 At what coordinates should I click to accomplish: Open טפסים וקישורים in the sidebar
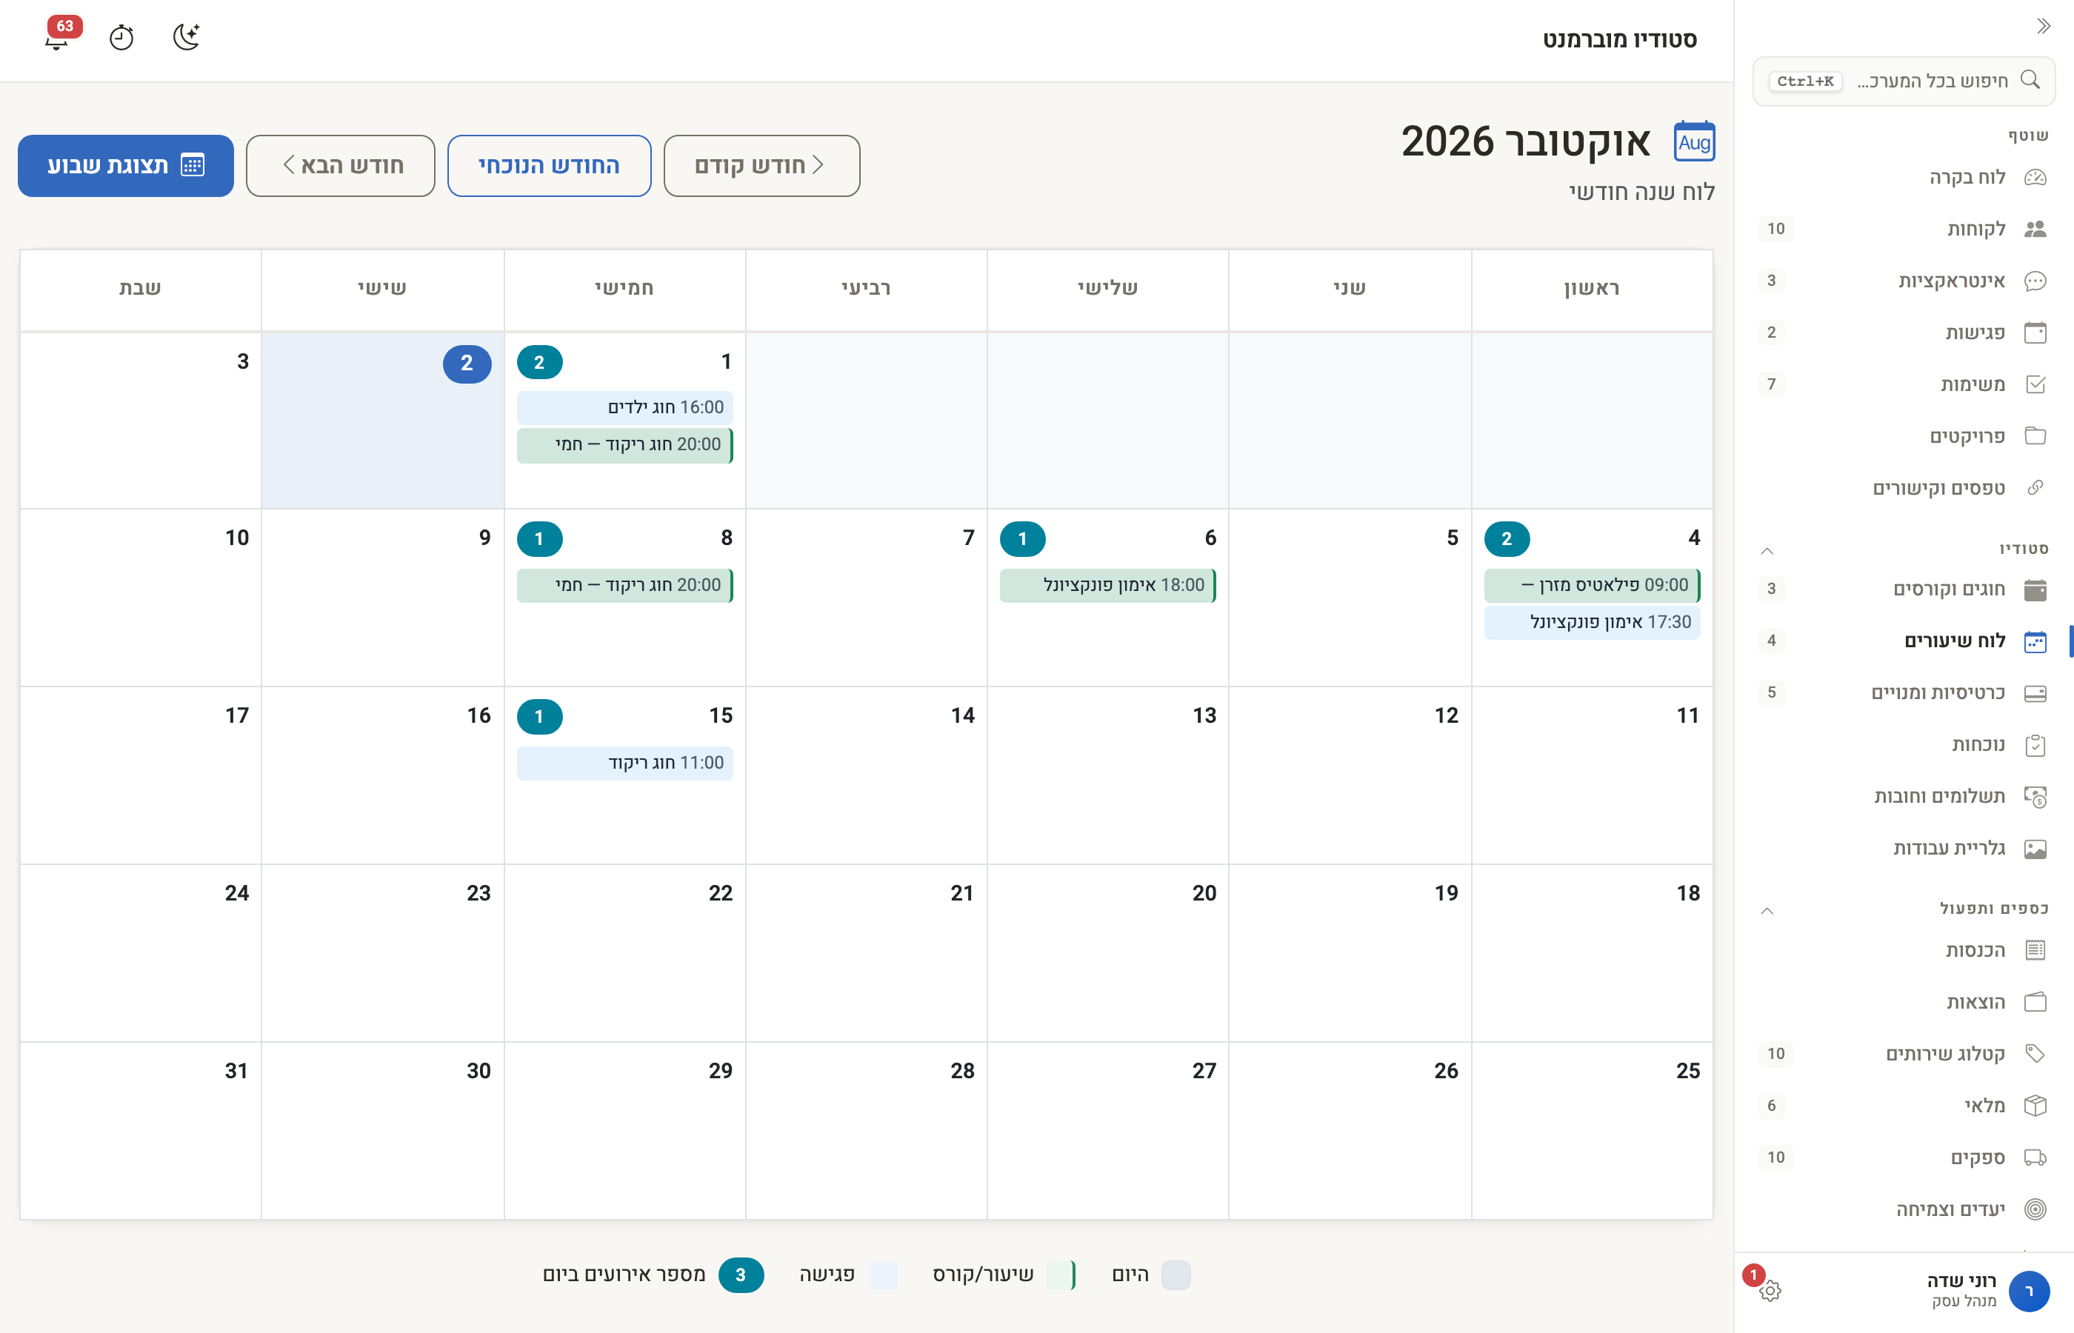[1904, 488]
